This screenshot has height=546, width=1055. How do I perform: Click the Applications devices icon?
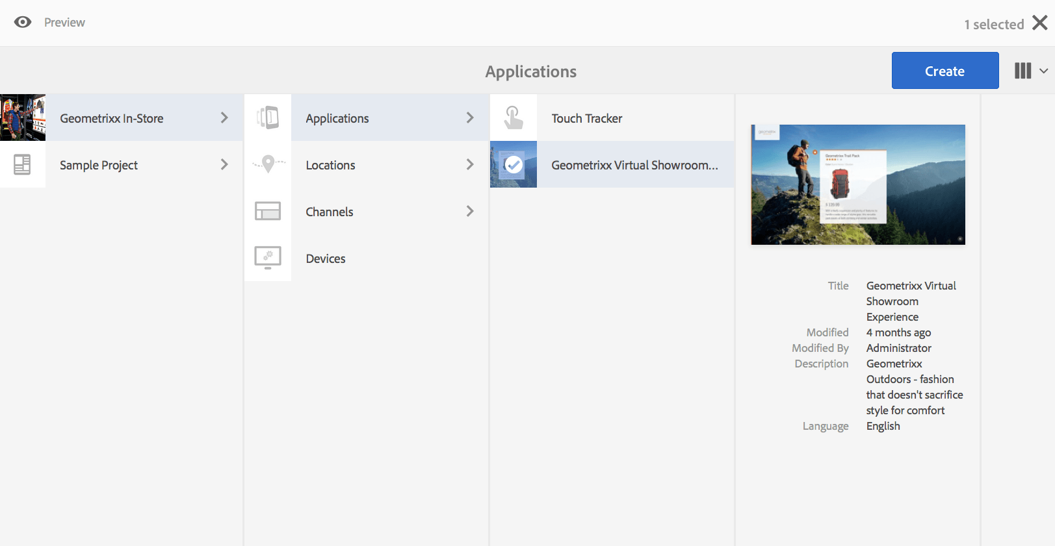tap(268, 118)
